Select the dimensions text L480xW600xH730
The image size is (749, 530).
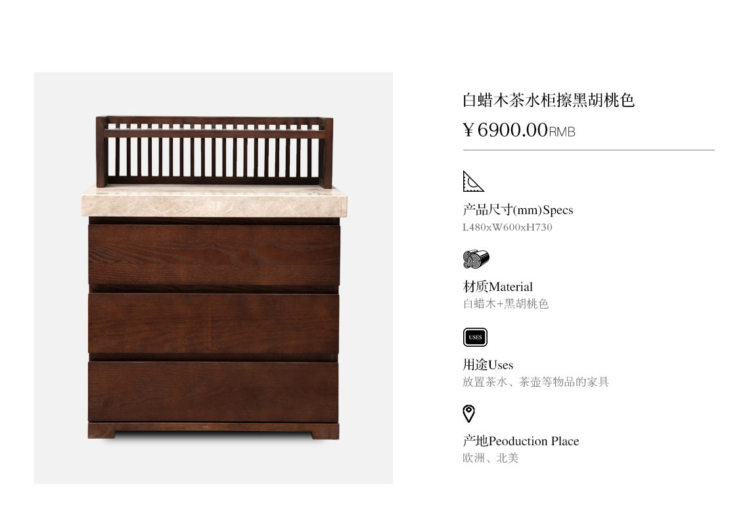(507, 227)
